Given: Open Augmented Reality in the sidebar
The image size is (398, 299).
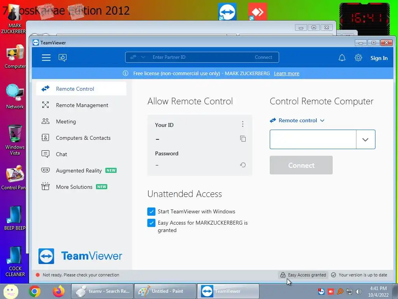Looking at the screenshot, I should [81, 171].
